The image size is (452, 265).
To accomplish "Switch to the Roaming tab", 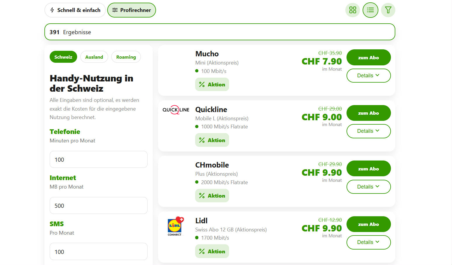I will (126, 57).
